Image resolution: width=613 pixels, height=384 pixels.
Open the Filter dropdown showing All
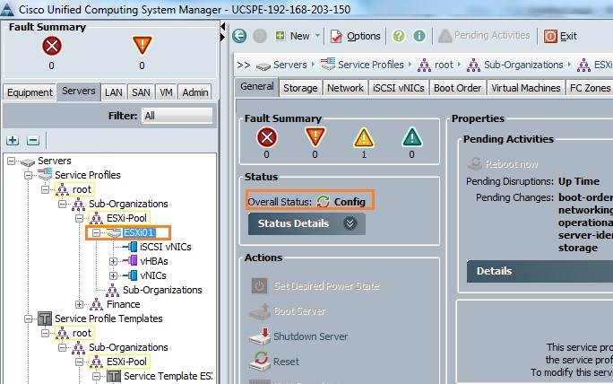(177, 116)
